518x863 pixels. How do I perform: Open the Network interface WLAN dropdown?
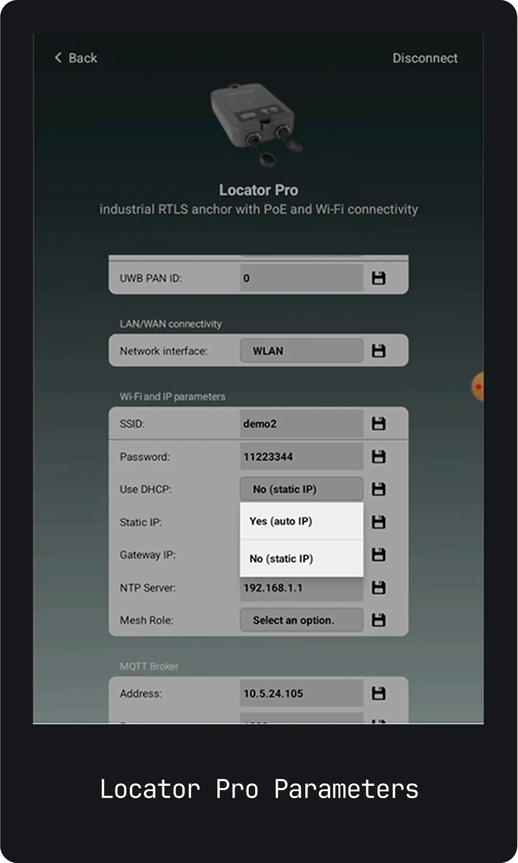[x=301, y=351]
